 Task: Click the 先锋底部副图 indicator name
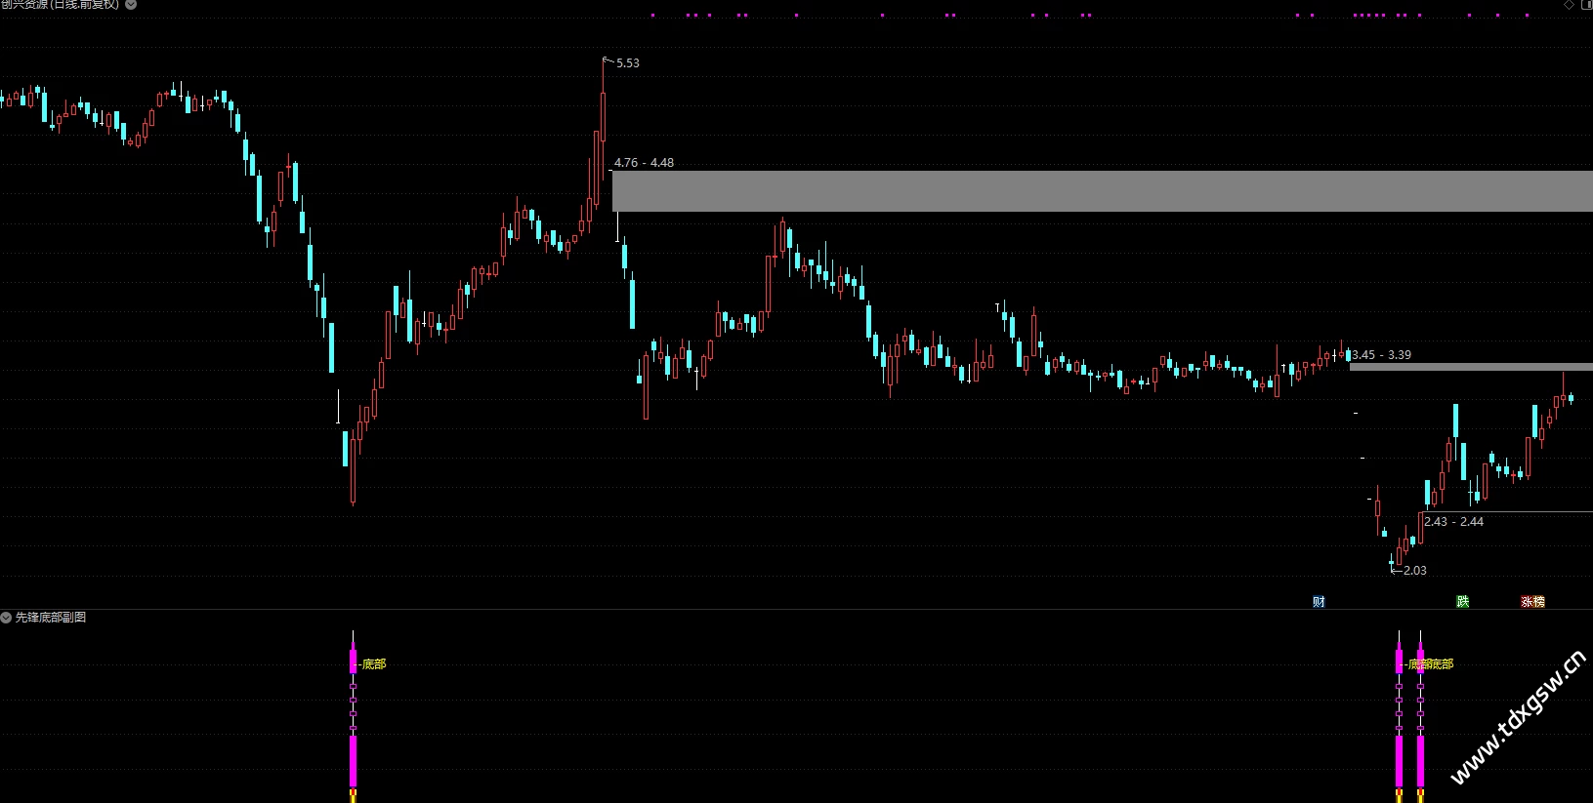(x=51, y=618)
